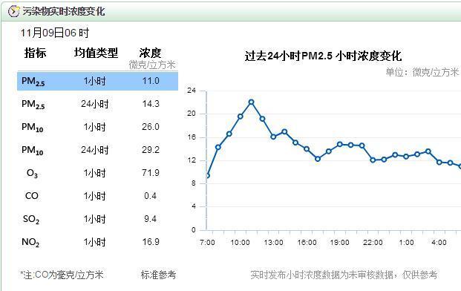Screen dimensions: 461x291
Task: Click the peak data point of the chart
Action: (251, 102)
